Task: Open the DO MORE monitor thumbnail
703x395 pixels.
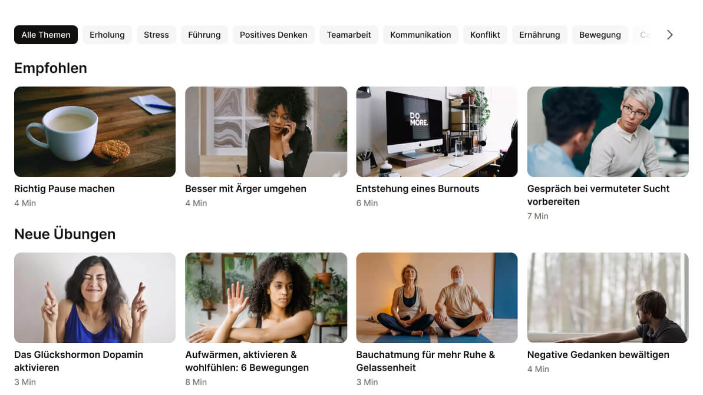Action: pos(437,132)
